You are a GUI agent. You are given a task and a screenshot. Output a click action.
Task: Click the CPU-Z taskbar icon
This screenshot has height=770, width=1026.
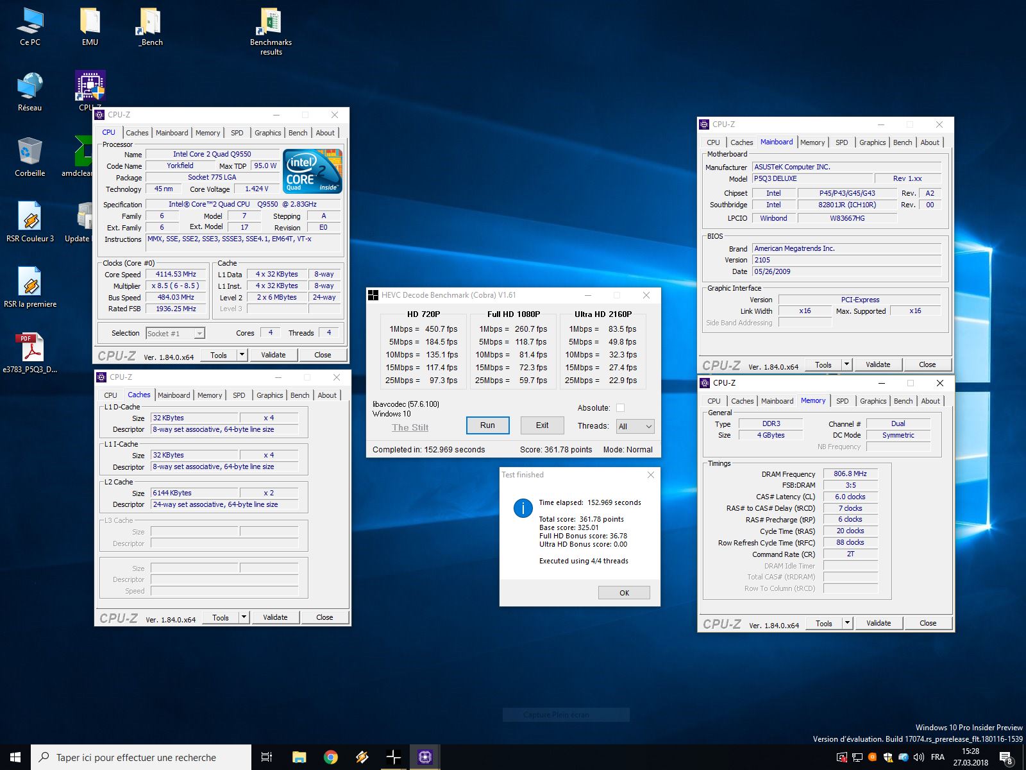point(425,757)
